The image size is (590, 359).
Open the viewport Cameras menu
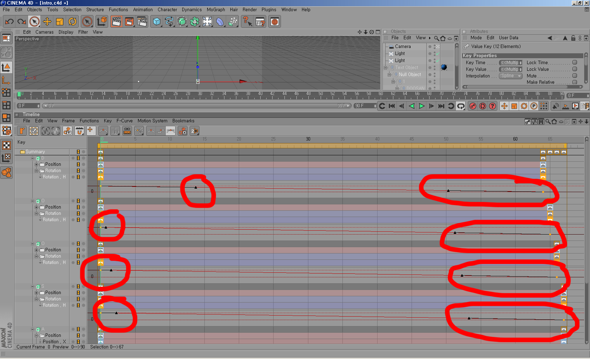(44, 32)
